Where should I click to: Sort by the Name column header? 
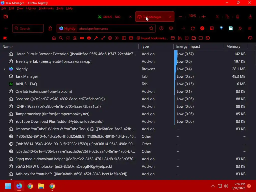69,46
